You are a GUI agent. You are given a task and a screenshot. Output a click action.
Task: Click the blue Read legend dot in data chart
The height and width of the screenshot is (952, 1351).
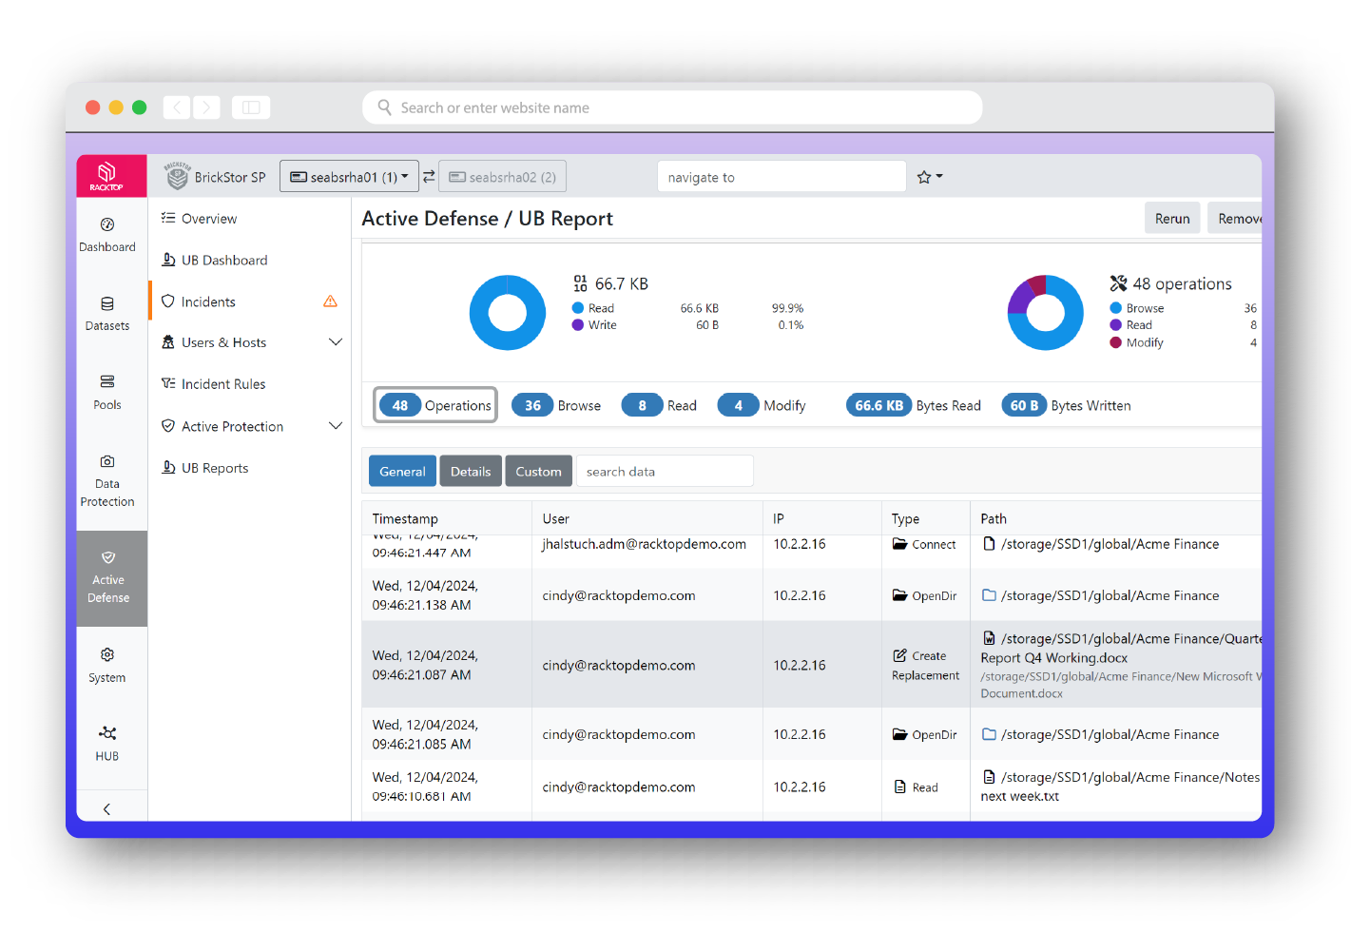pyautogui.click(x=578, y=308)
